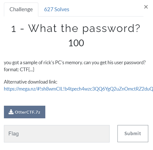Submit the flag with the Submit button
This screenshot has height=150, width=153.
pyautogui.click(x=133, y=133)
